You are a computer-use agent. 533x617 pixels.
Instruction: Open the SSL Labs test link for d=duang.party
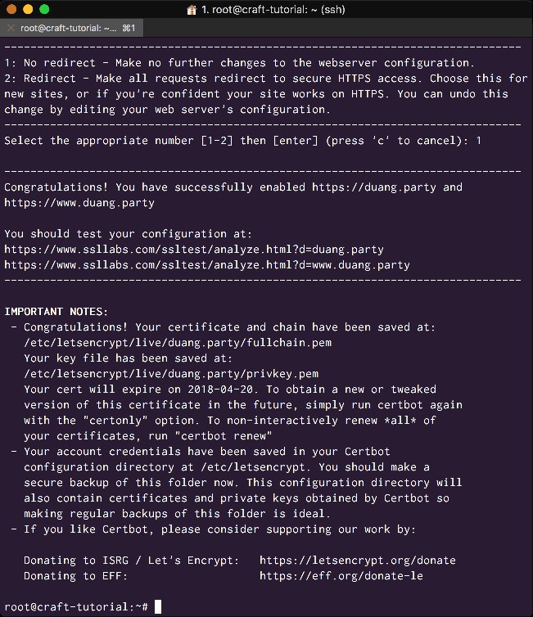[194, 249]
